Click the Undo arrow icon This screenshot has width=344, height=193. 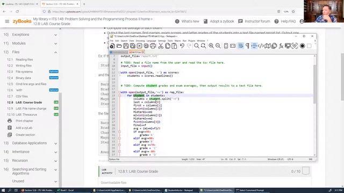(x=182, y=46)
